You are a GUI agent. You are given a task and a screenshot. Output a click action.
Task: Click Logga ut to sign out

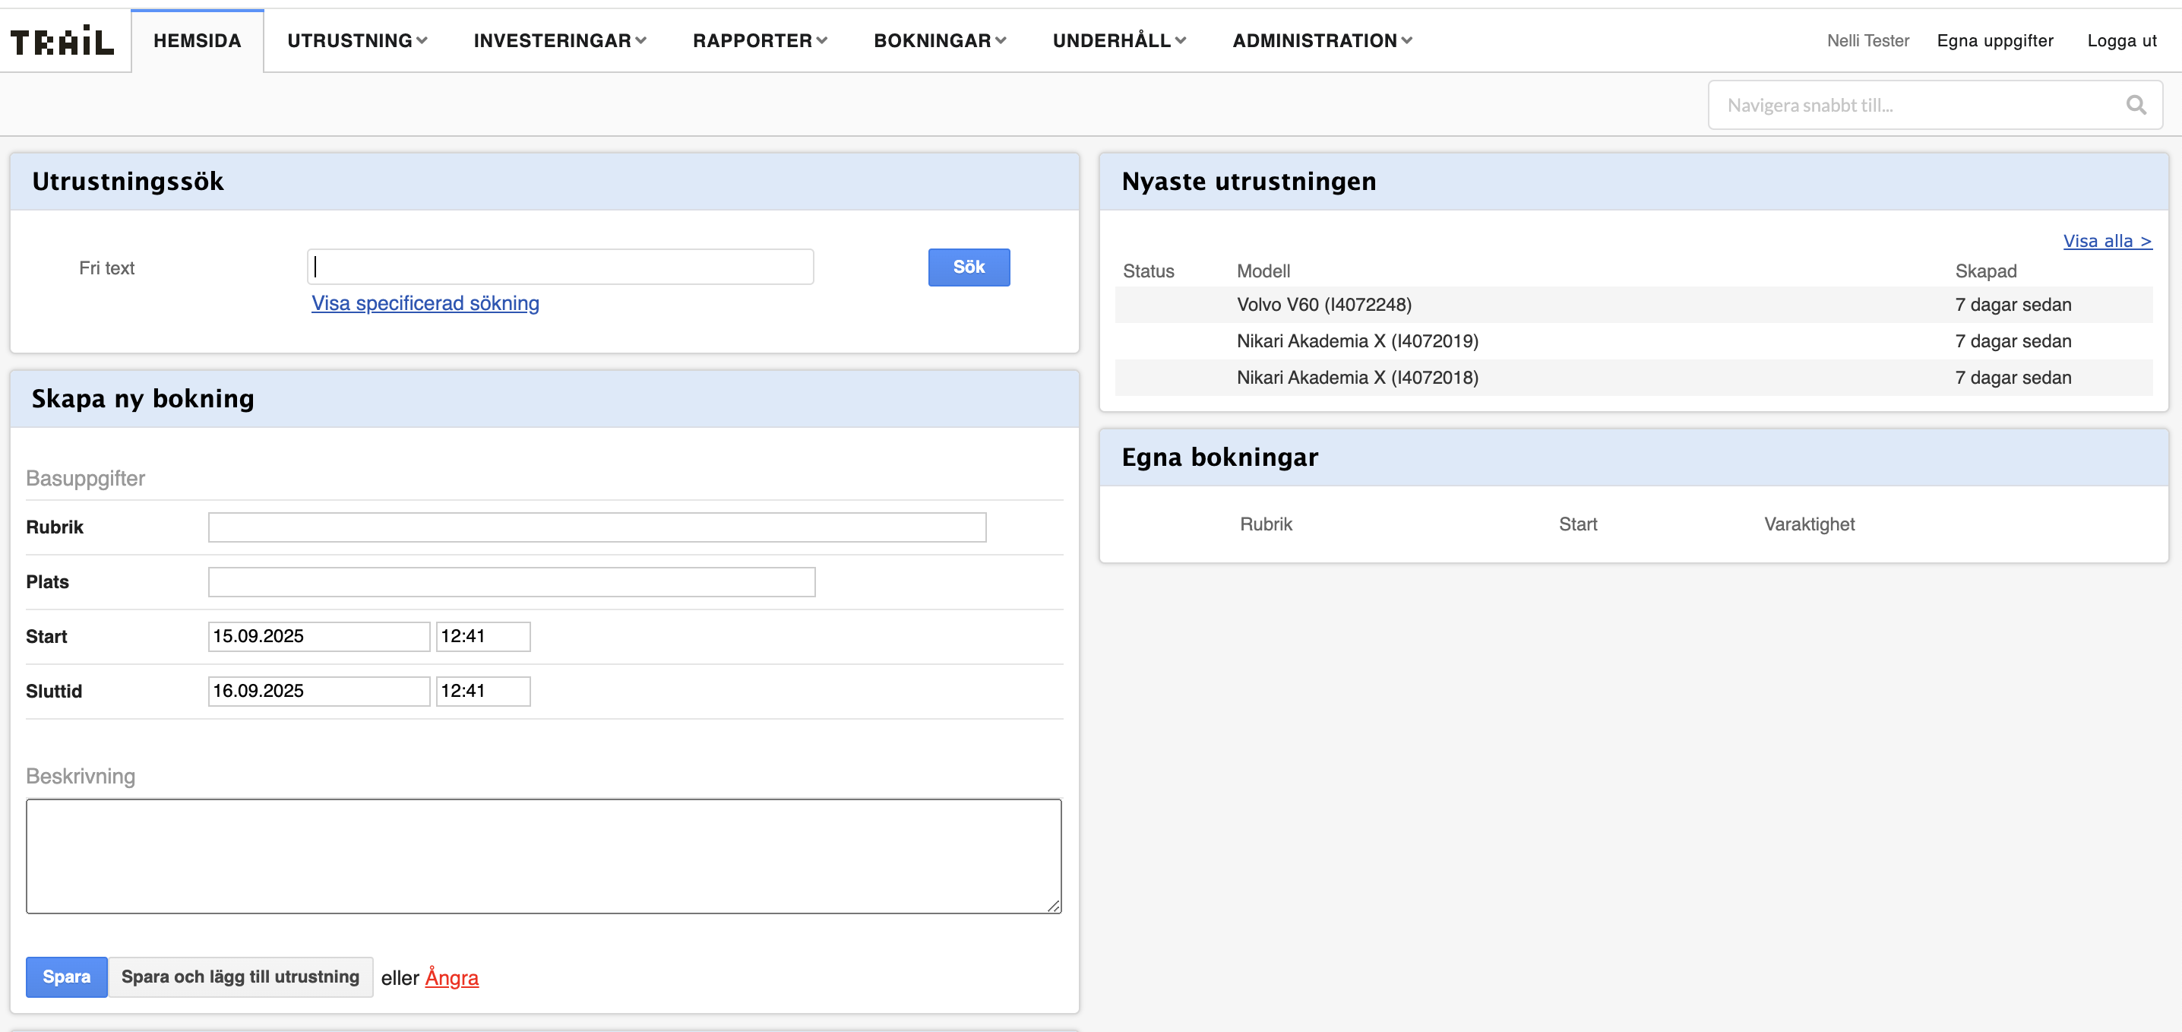[2121, 41]
